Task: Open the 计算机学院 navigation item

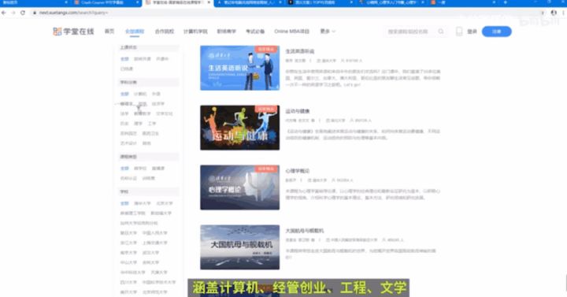Action: click(195, 32)
